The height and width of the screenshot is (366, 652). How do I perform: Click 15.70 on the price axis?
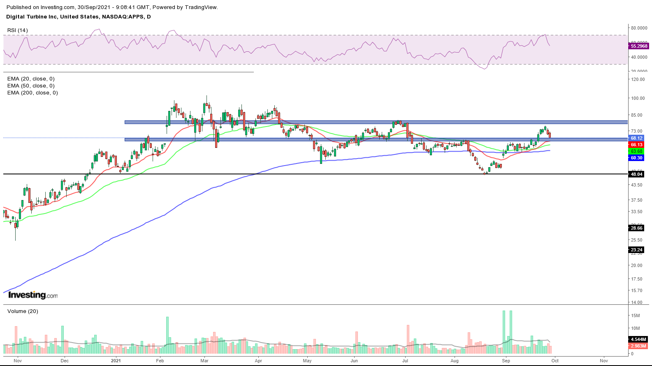tap(636, 290)
